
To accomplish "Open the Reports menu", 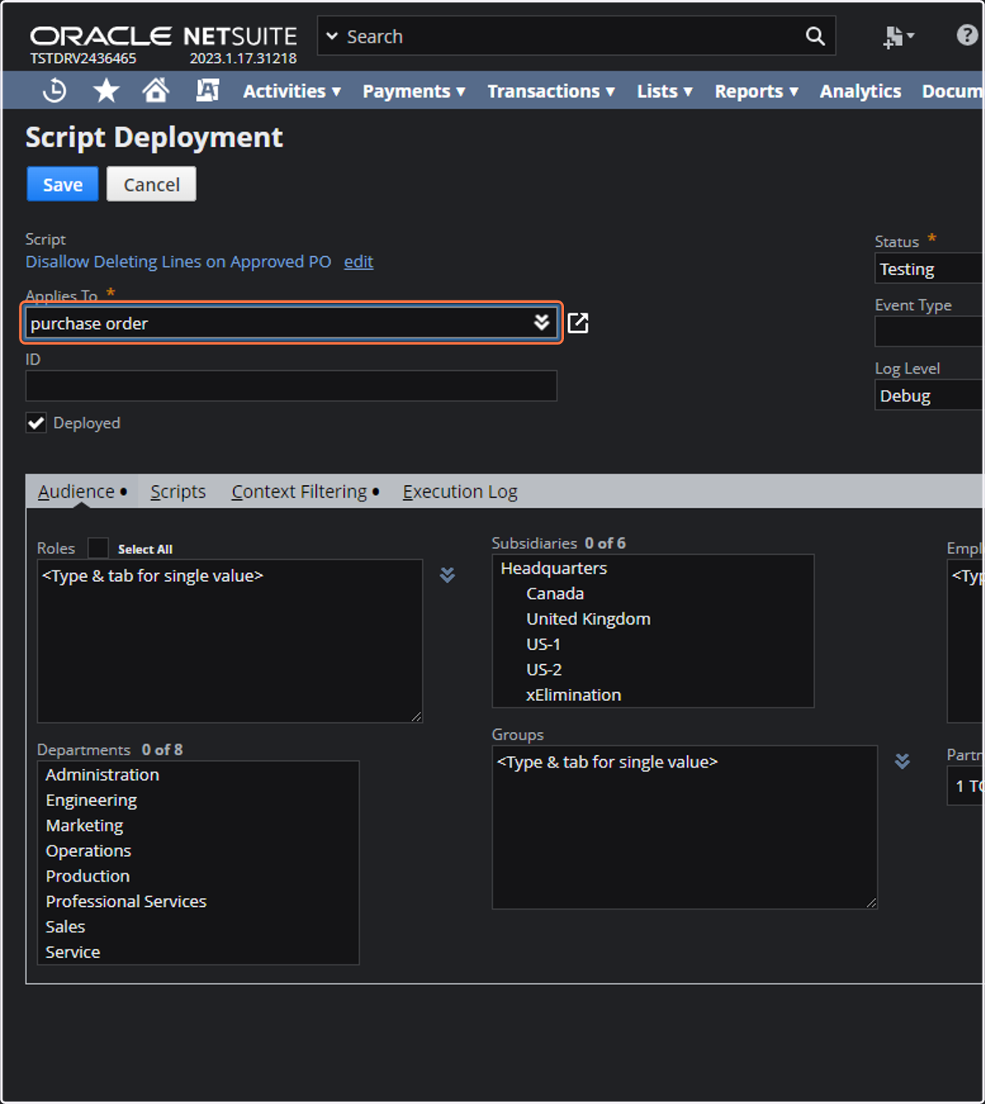I will click(x=756, y=91).
